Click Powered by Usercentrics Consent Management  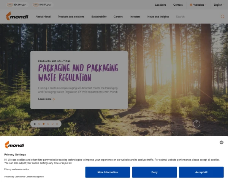24,177
